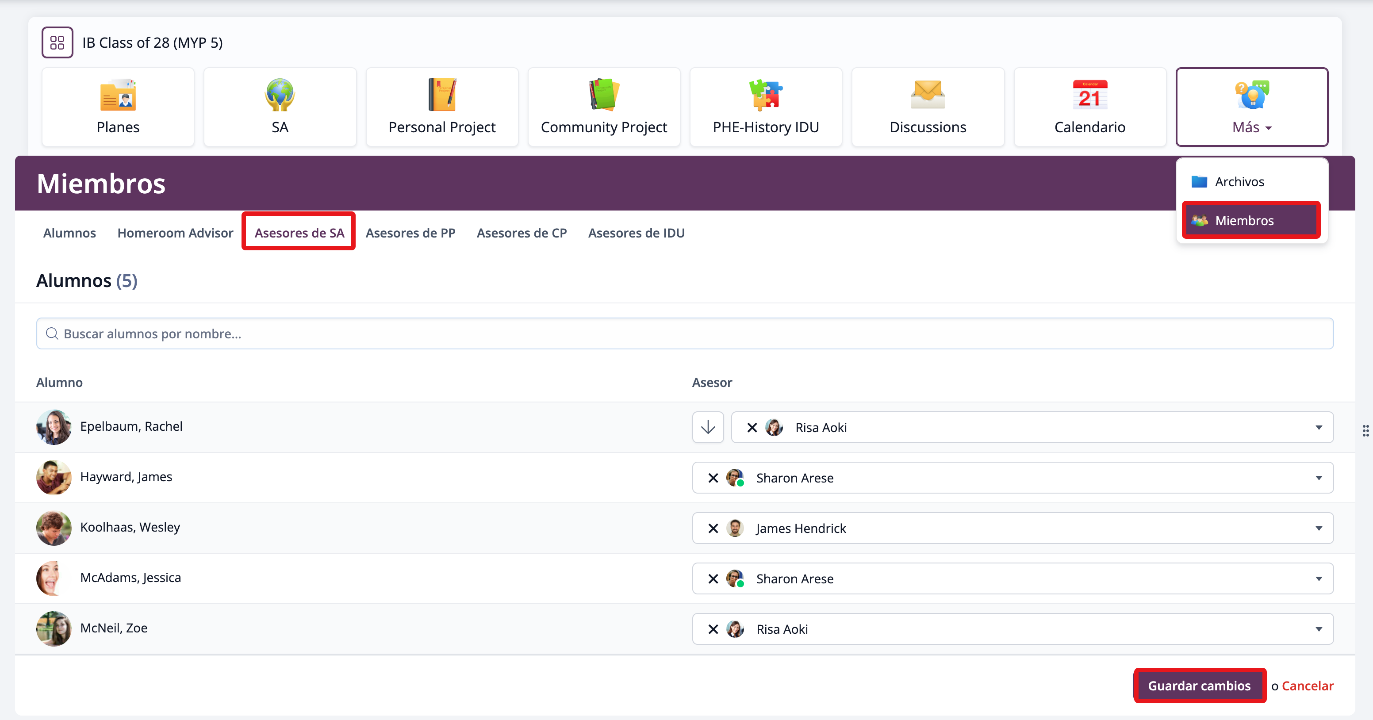
Task: Select Archivos from the Más menu
Action: (x=1239, y=182)
